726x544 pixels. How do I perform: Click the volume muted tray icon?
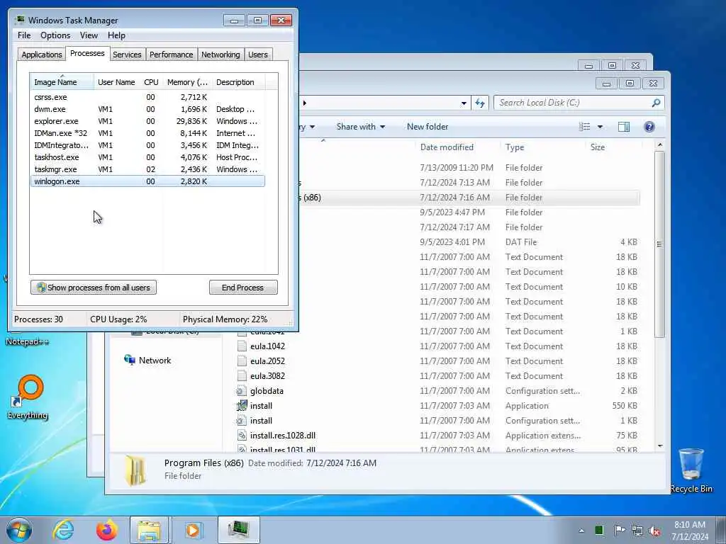coord(654,531)
